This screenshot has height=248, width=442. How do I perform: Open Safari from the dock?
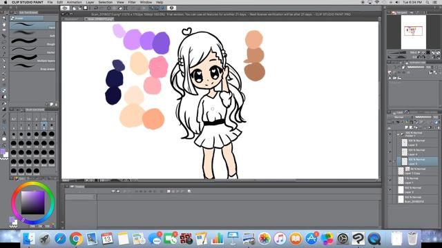(x=60, y=239)
